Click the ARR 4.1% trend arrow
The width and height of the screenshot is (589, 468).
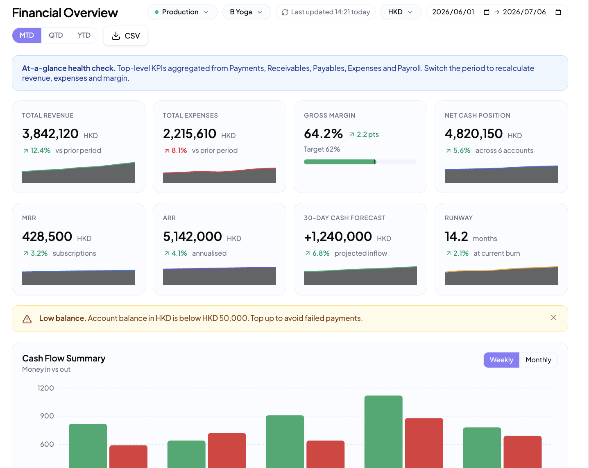tap(167, 254)
